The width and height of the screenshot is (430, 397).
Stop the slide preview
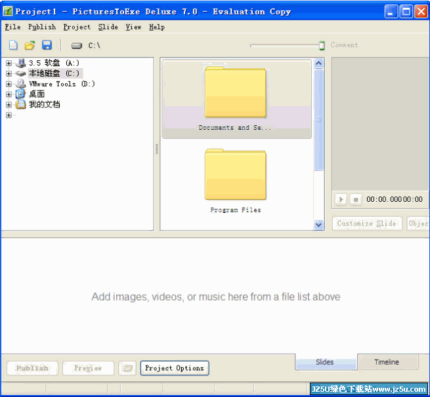tap(356, 199)
